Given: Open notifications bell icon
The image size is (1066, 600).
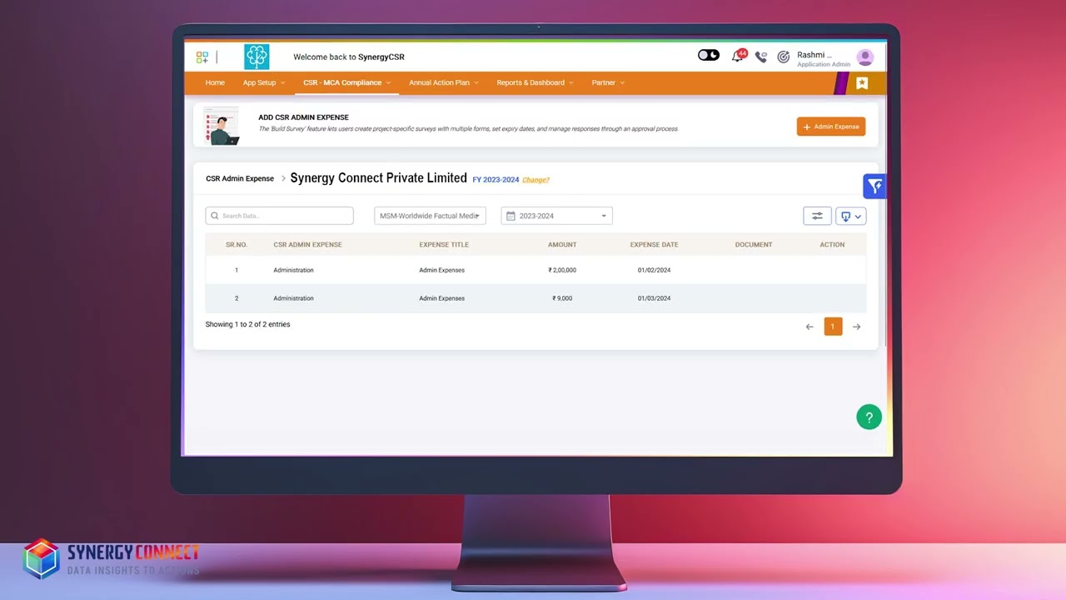Looking at the screenshot, I should pyautogui.click(x=738, y=56).
